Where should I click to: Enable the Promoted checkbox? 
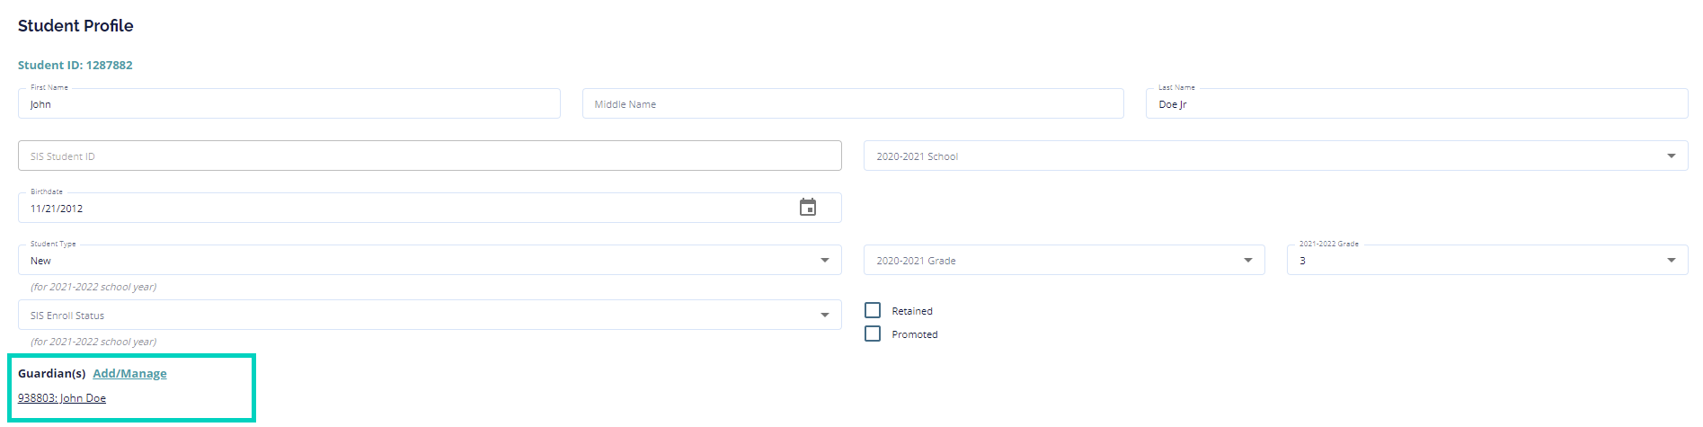pyautogui.click(x=873, y=334)
